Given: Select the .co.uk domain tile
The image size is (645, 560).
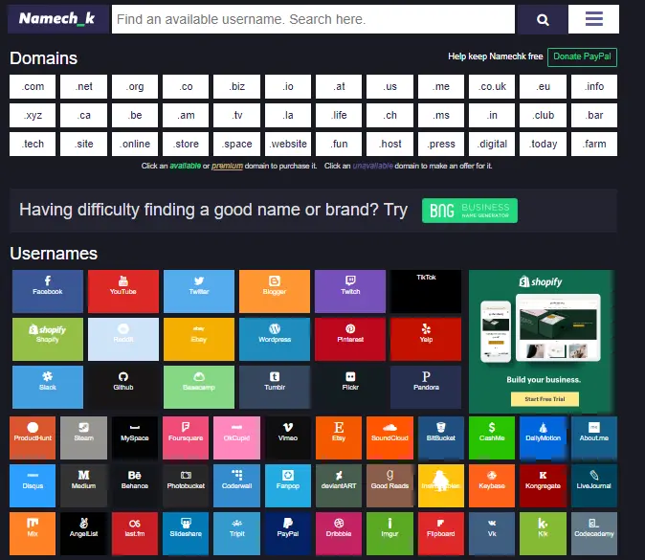Looking at the screenshot, I should [x=492, y=86].
